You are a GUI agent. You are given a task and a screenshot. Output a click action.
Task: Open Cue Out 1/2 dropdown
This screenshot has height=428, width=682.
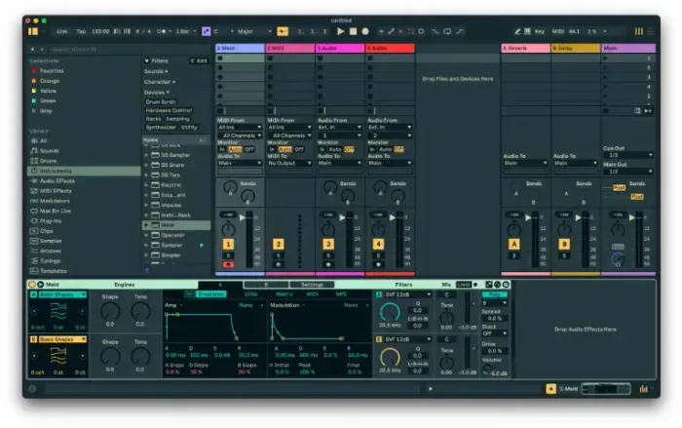tap(628, 155)
